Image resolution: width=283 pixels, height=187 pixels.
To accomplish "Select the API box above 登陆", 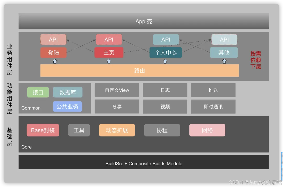I will (53, 40).
